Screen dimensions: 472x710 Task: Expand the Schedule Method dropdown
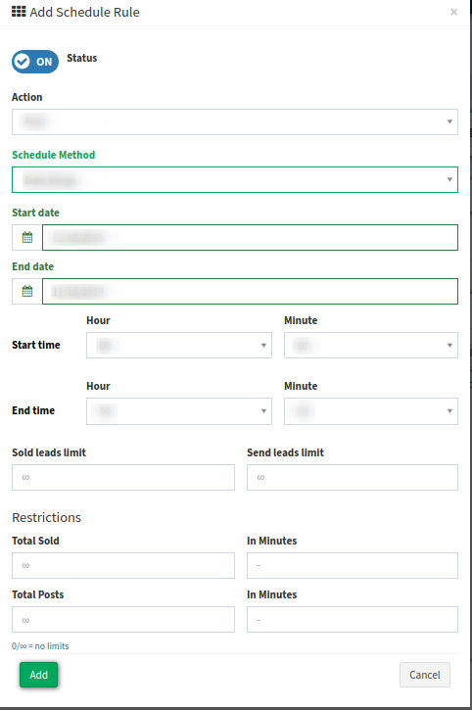(235, 180)
